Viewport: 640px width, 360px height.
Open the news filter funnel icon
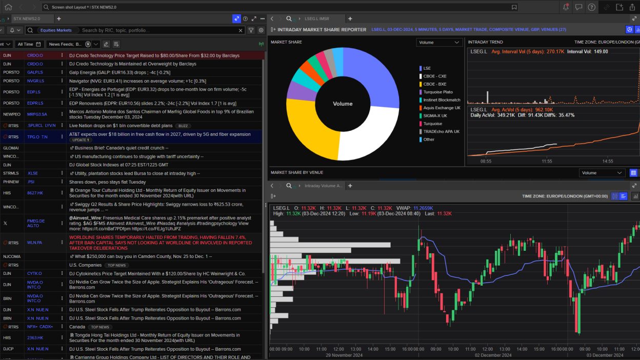click(251, 30)
